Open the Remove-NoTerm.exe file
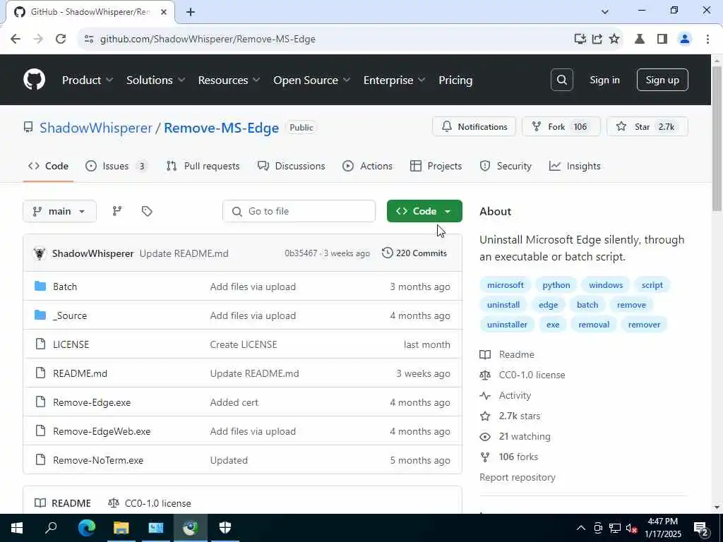Image resolution: width=723 pixels, height=542 pixels. click(97, 460)
